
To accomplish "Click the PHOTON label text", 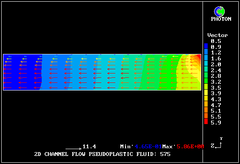I will click(x=221, y=19).
